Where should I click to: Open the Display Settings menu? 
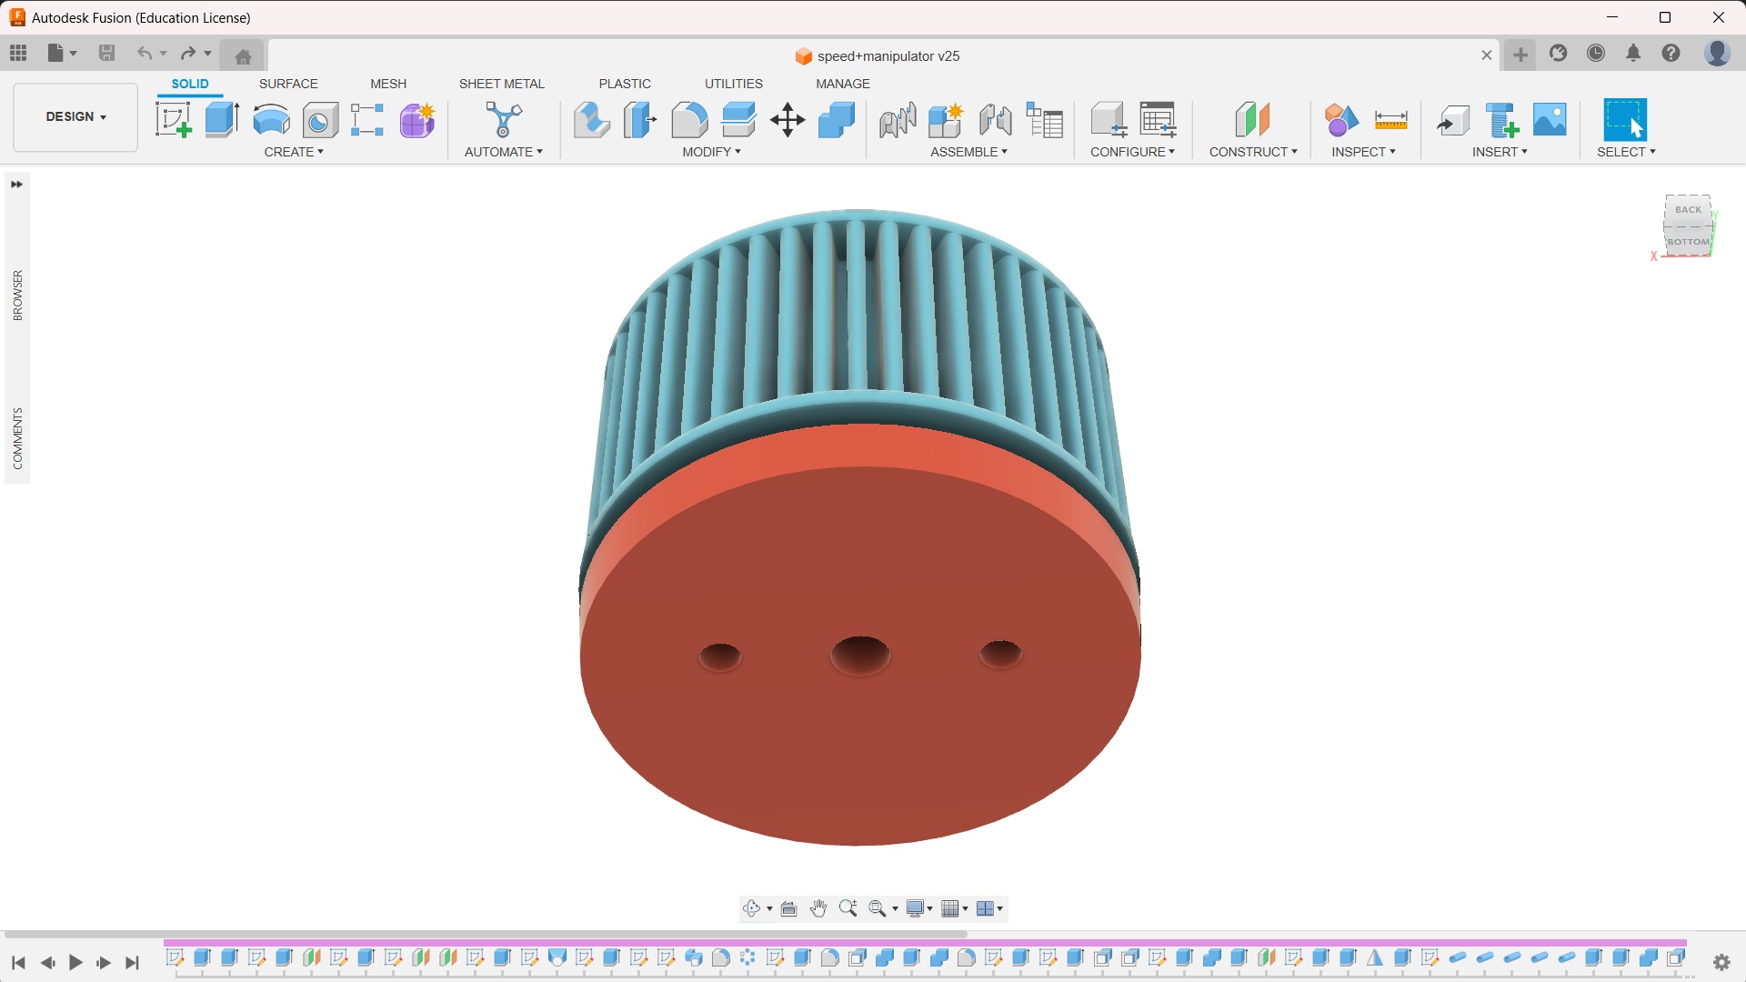(x=919, y=908)
